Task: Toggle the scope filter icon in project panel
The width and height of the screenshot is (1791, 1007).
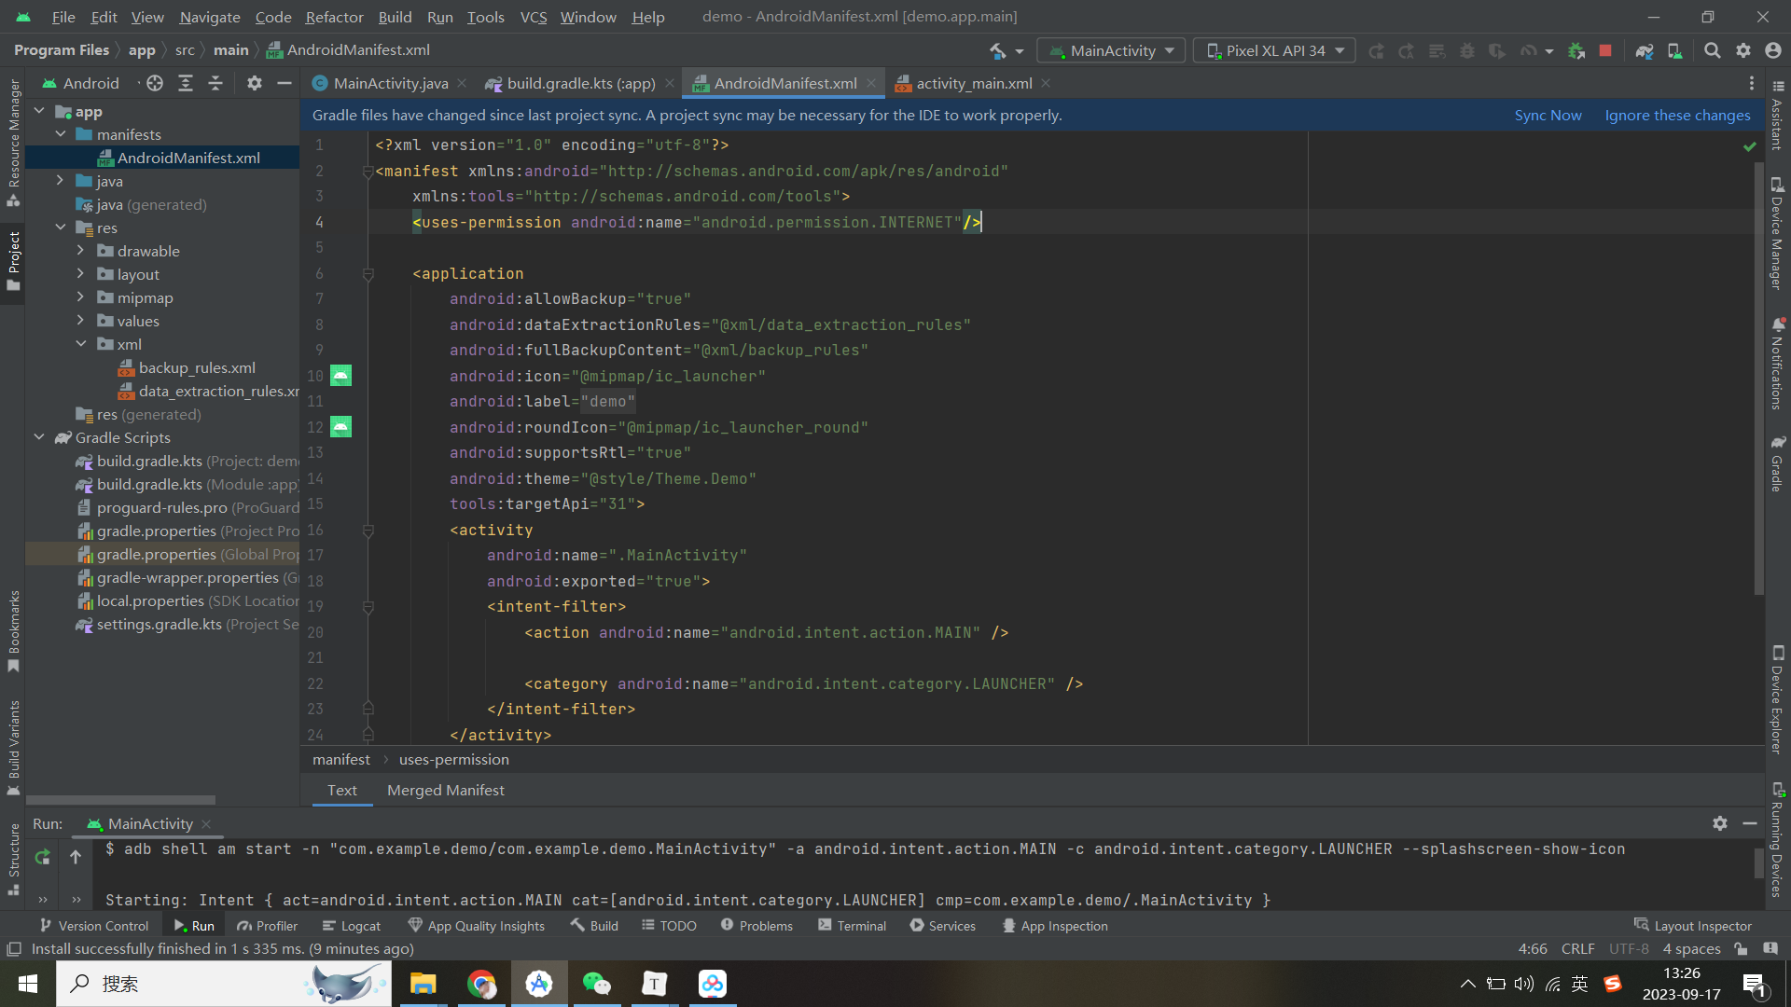Action: 153,82
